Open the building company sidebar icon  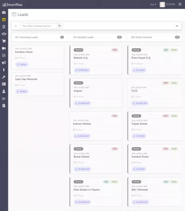4,106
